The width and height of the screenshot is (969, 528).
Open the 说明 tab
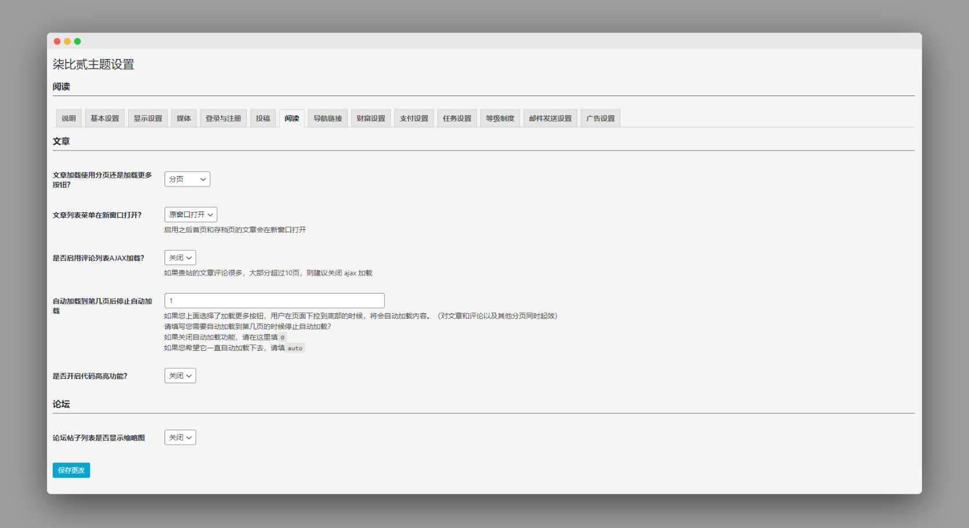pyautogui.click(x=68, y=118)
